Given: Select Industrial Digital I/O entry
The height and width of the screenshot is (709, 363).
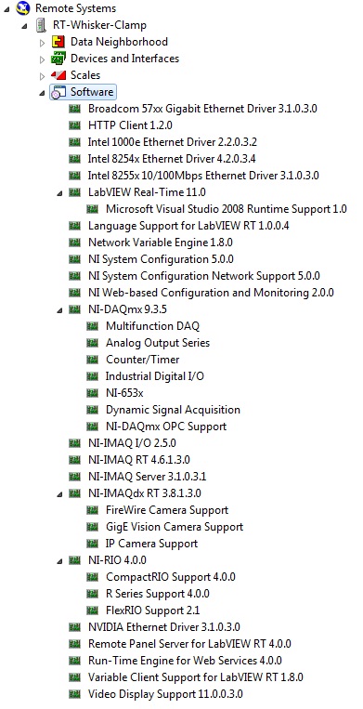Looking at the screenshot, I should [155, 376].
